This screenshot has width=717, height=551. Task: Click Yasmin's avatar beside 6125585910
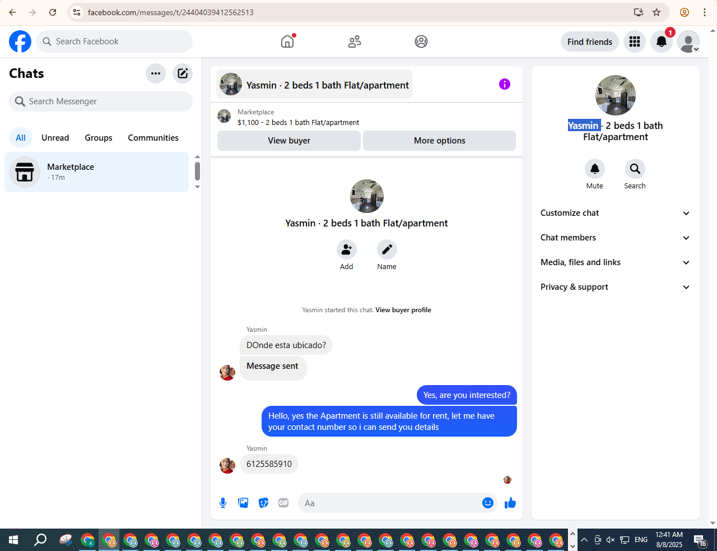[227, 466]
